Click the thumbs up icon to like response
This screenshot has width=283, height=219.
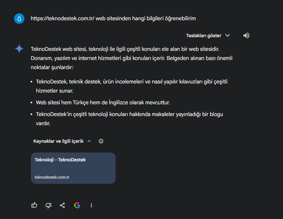[34, 205]
